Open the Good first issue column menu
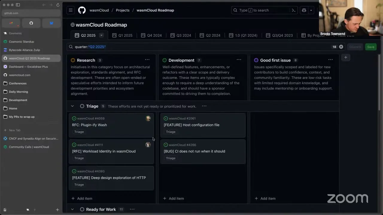Screen dimensions: 383x215 coord(330,60)
